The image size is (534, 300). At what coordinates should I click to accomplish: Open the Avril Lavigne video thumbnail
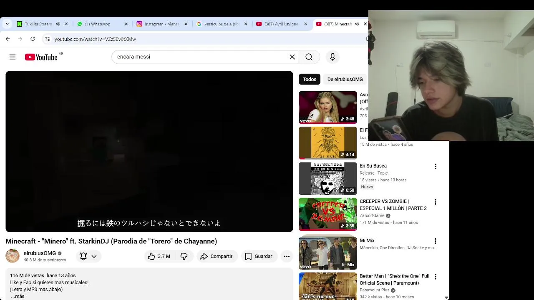[x=328, y=107]
